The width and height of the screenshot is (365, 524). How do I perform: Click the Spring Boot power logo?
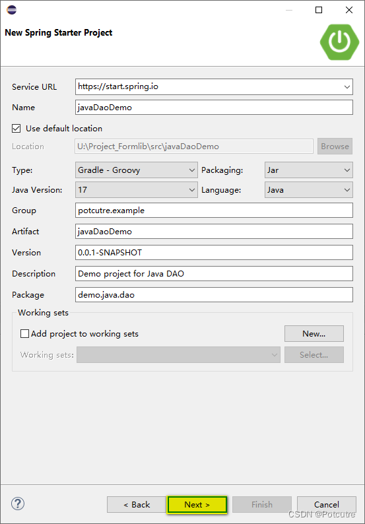pos(339,42)
